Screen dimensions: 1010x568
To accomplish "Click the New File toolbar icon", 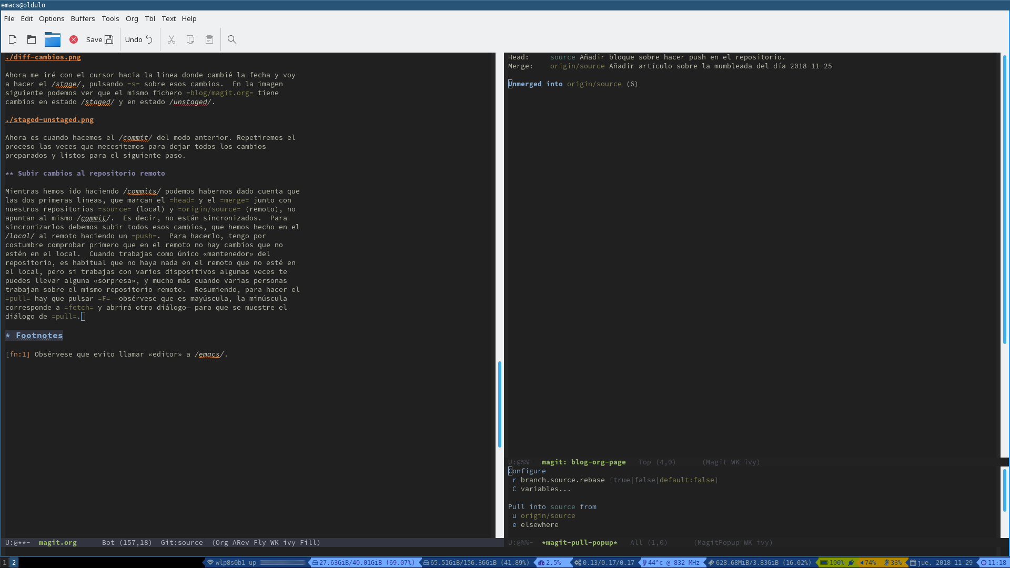I will click(x=13, y=39).
